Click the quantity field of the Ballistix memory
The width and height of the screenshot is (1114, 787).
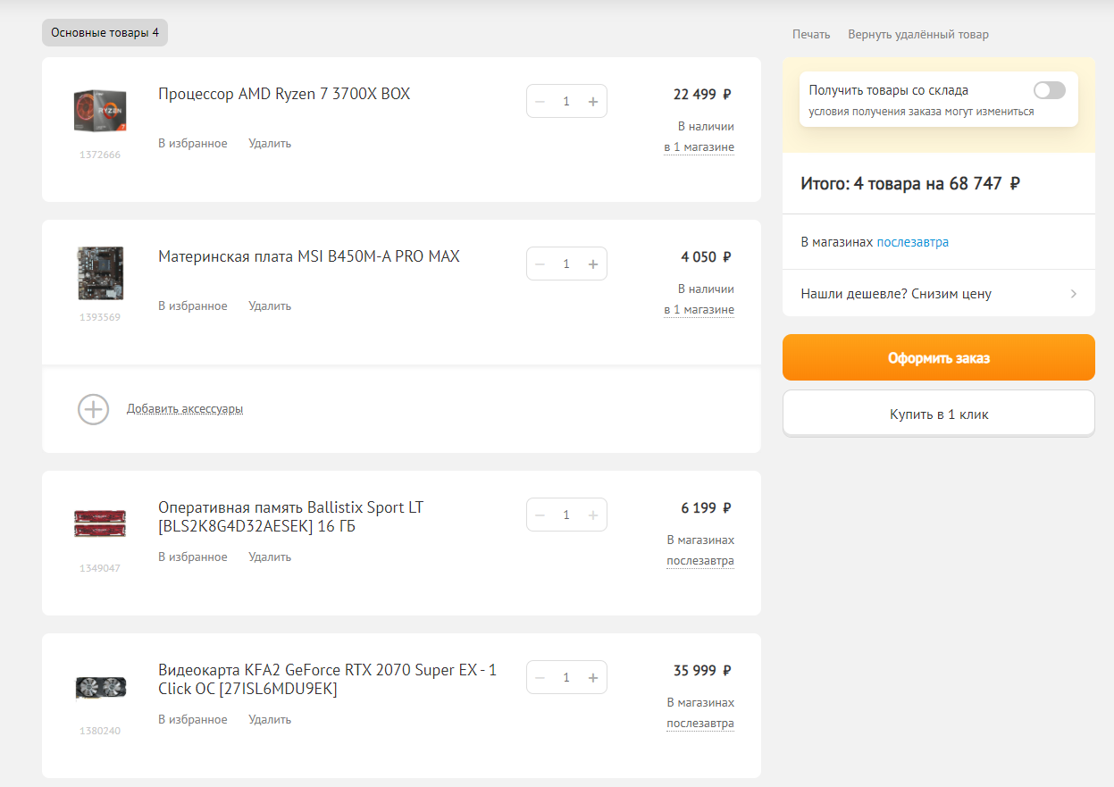coord(566,515)
